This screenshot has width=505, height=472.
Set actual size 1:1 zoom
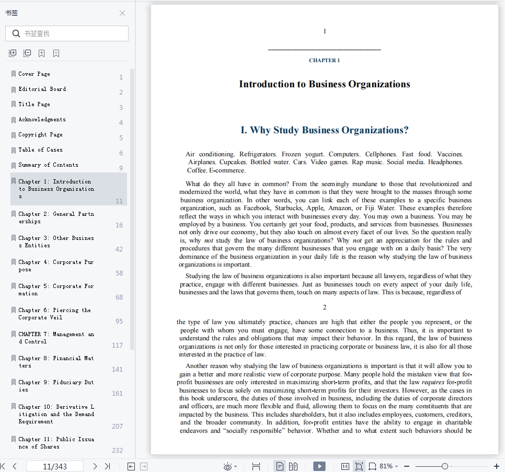pos(345,467)
